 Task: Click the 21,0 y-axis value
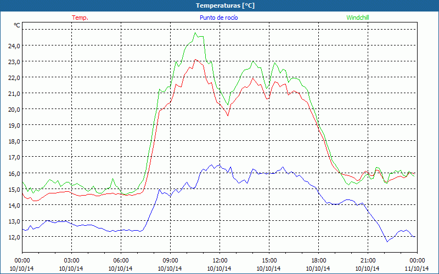click(14, 94)
